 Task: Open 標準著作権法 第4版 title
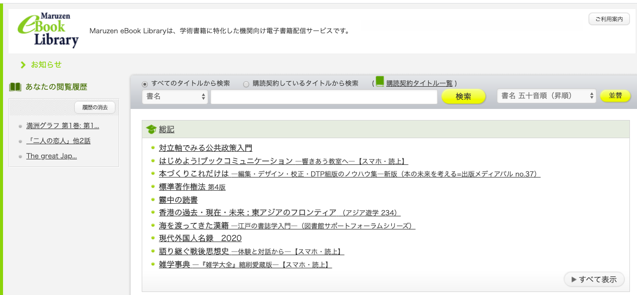click(x=192, y=187)
